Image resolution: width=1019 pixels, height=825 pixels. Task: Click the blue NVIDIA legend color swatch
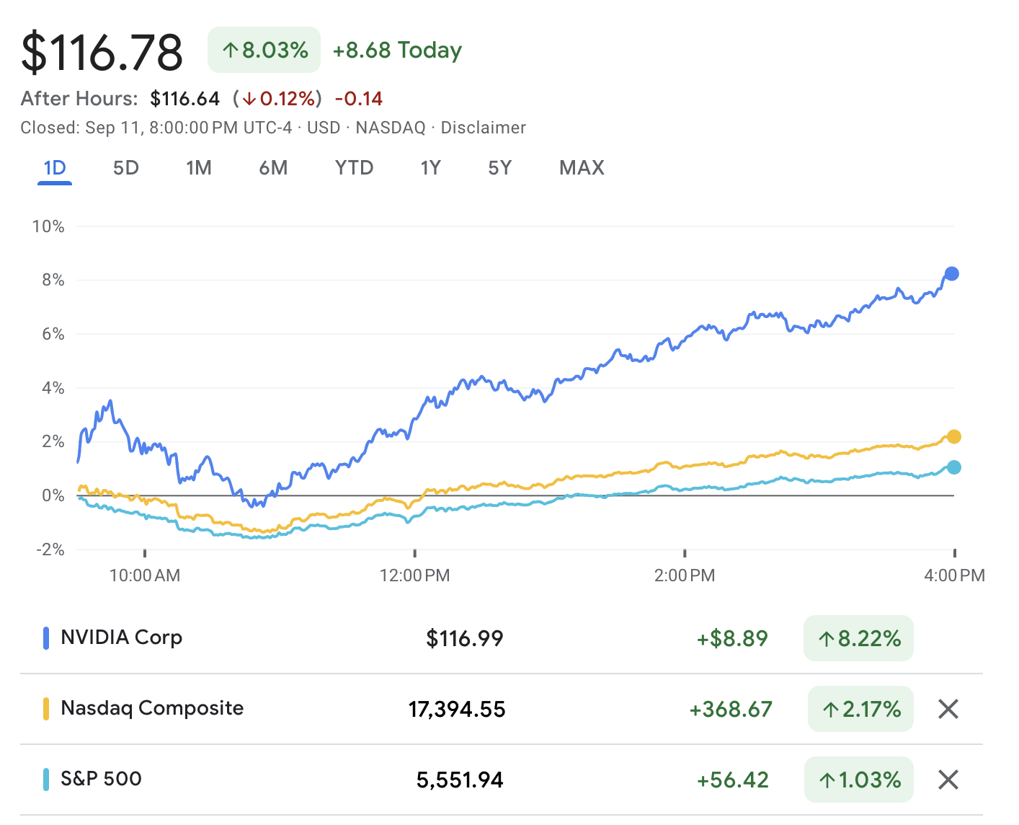click(46, 638)
